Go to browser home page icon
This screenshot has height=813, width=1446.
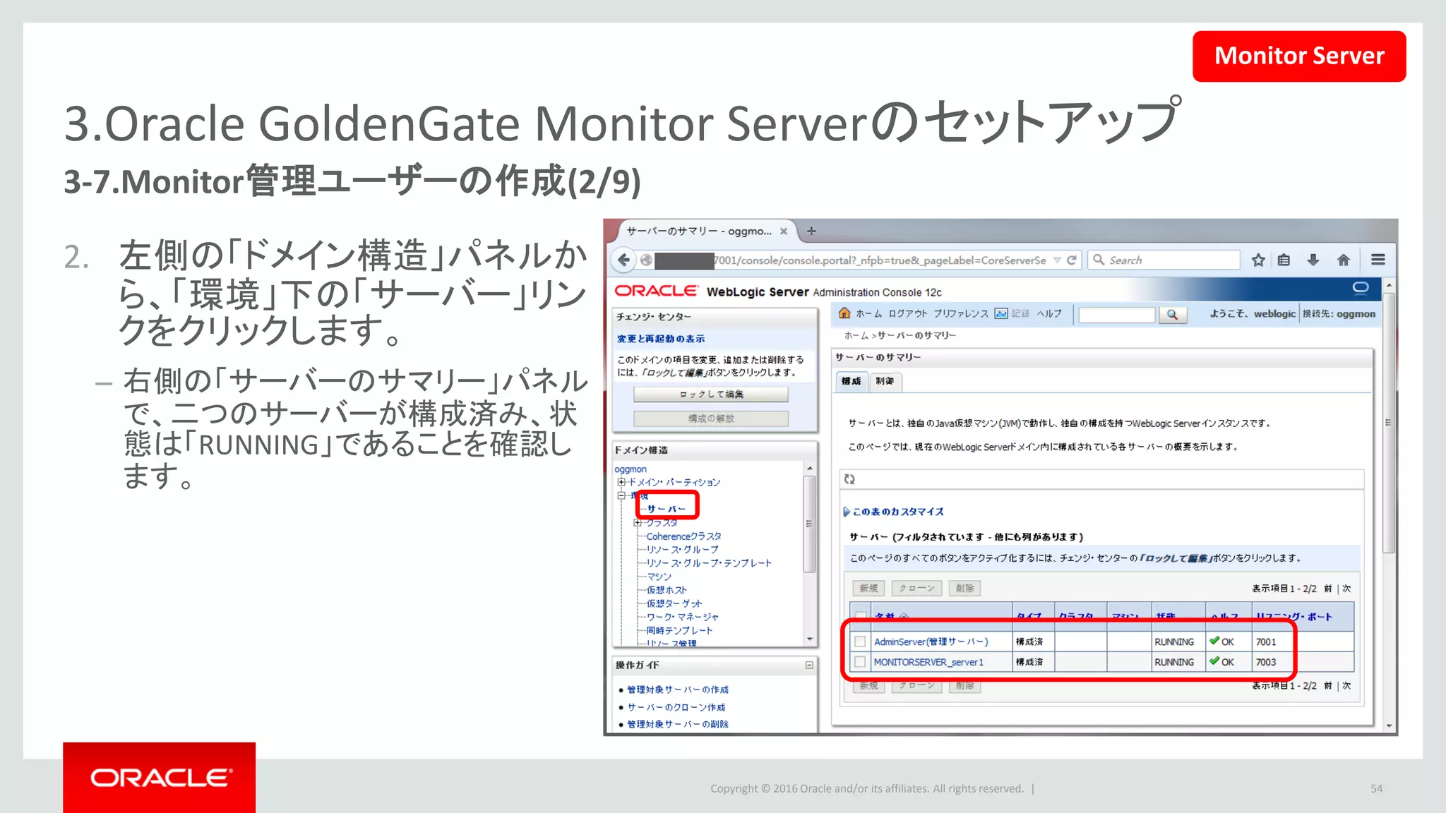(x=1344, y=260)
